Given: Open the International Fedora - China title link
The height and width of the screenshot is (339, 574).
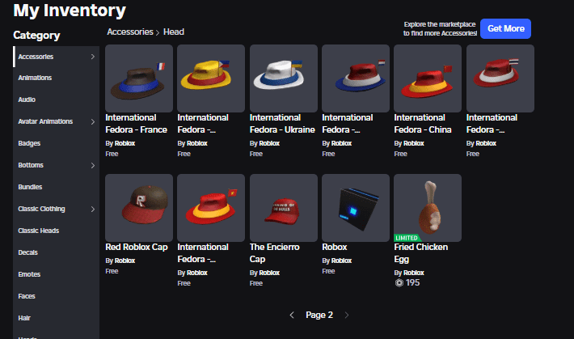Looking at the screenshot, I should [423, 124].
